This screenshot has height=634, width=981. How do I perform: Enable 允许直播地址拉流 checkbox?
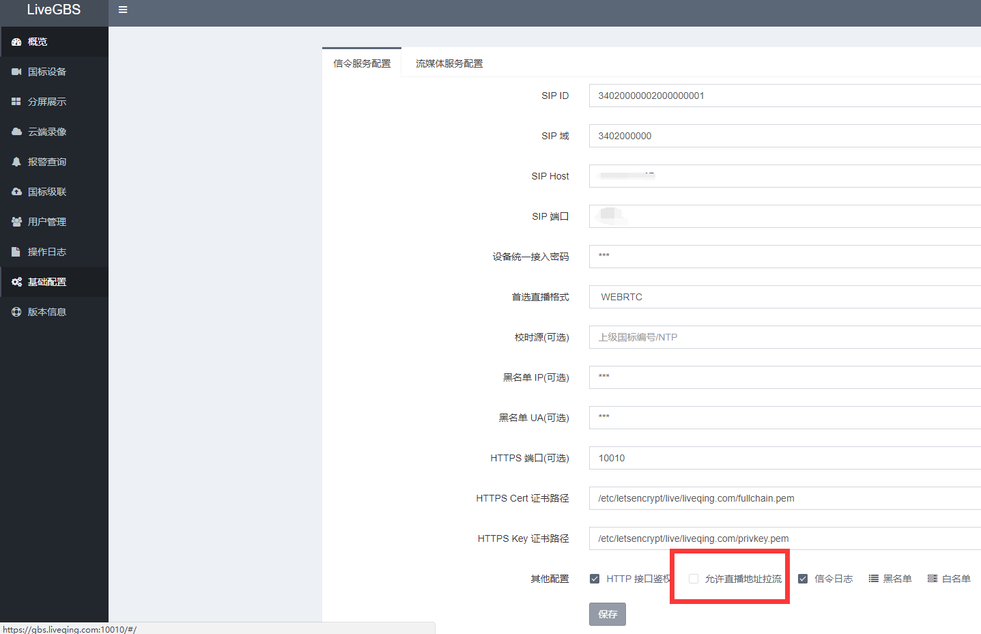tap(694, 579)
